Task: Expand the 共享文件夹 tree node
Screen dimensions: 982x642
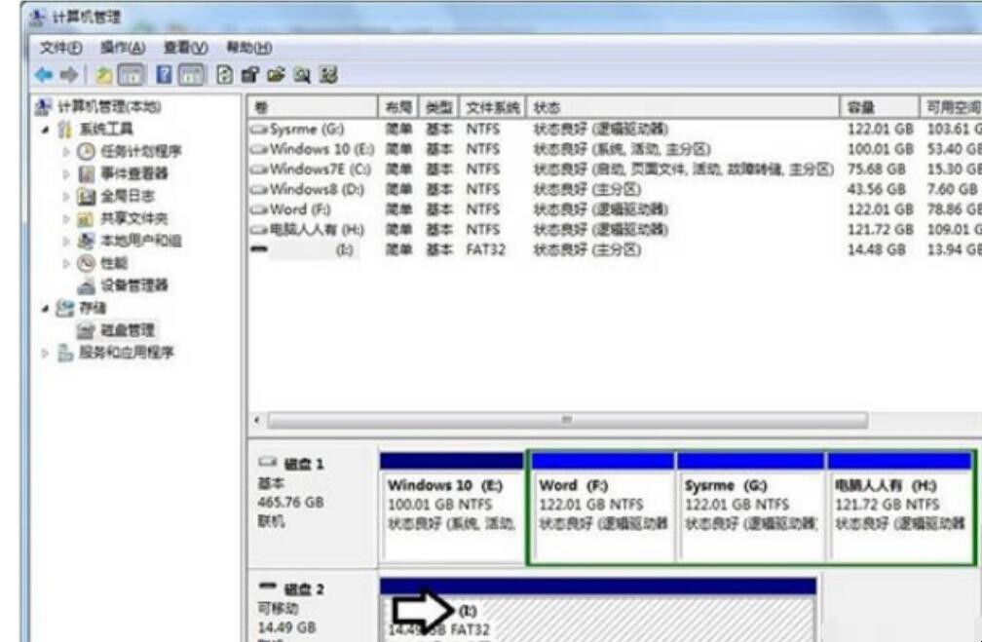Action: 67,219
